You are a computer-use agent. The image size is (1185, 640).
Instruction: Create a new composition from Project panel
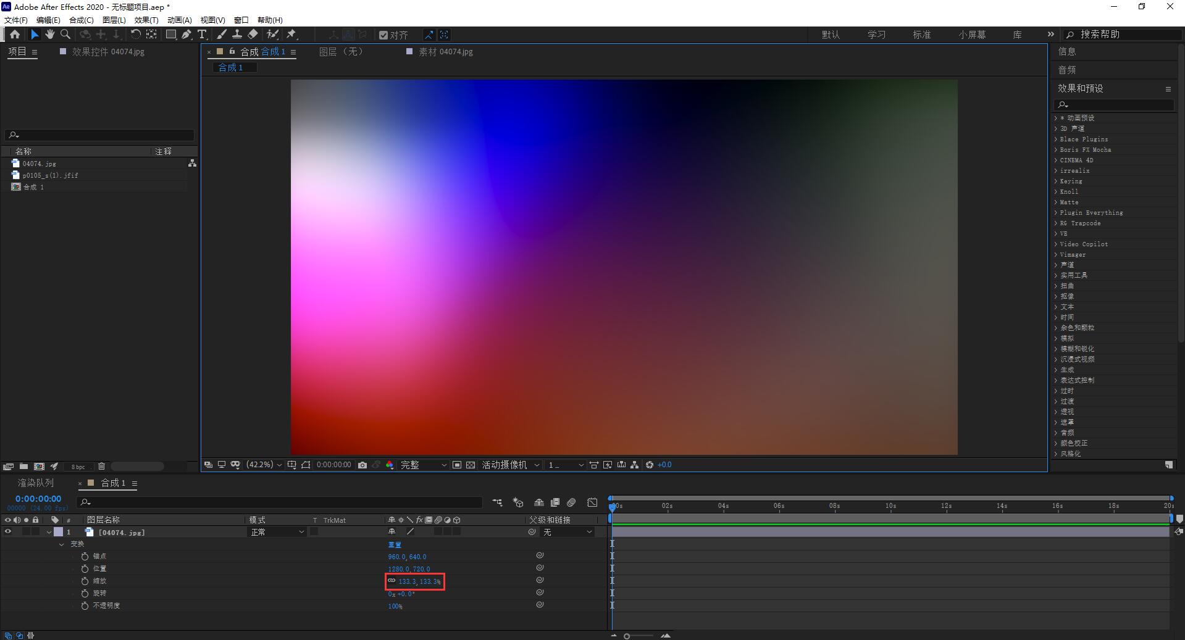tap(39, 467)
